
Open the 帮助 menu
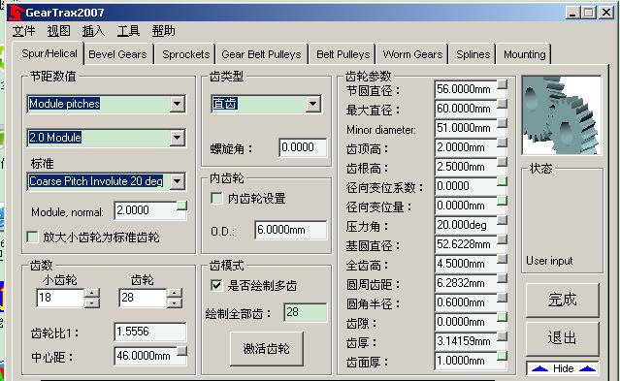tap(164, 31)
